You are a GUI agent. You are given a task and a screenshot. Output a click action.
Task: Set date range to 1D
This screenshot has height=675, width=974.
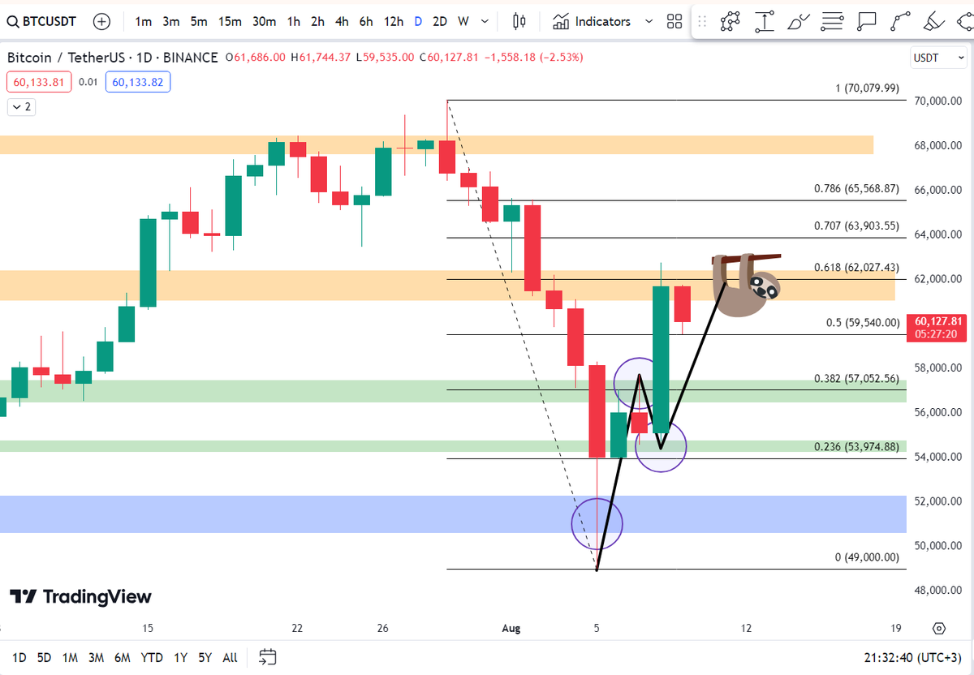(19, 657)
